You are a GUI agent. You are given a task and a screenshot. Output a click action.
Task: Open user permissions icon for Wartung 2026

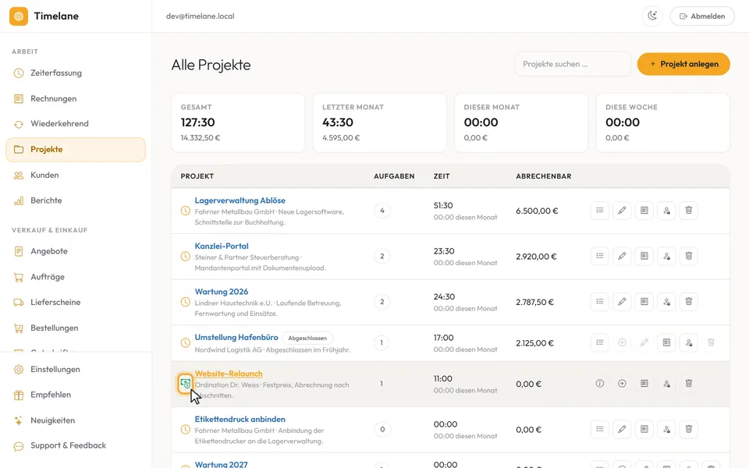coord(666,302)
